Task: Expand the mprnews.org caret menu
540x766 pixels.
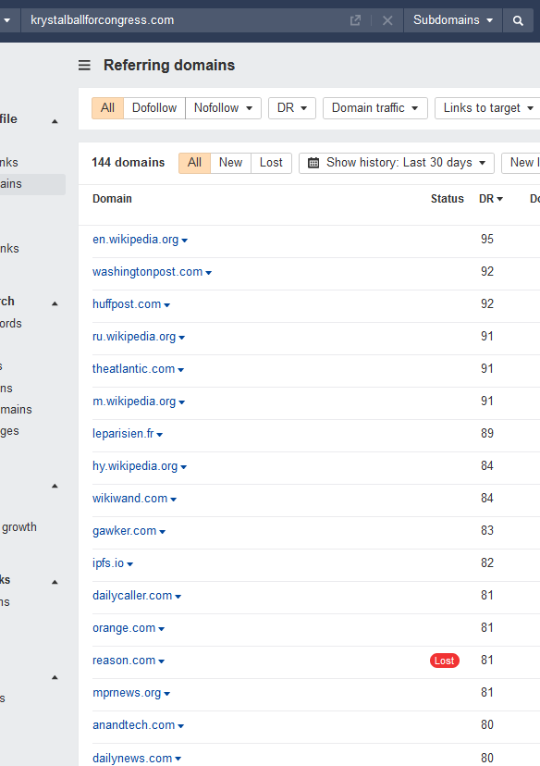Action: click(167, 694)
